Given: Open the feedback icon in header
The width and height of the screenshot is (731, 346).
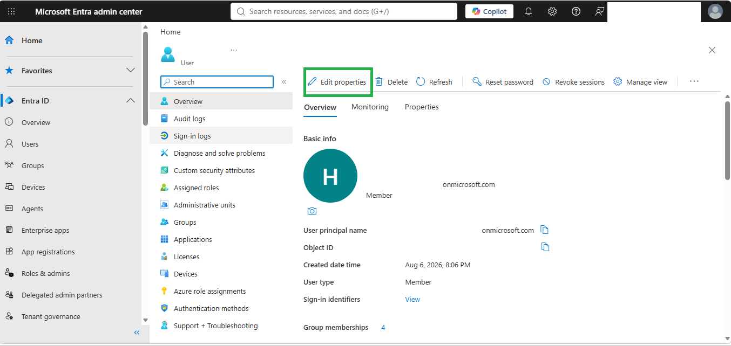Looking at the screenshot, I should click(600, 11).
